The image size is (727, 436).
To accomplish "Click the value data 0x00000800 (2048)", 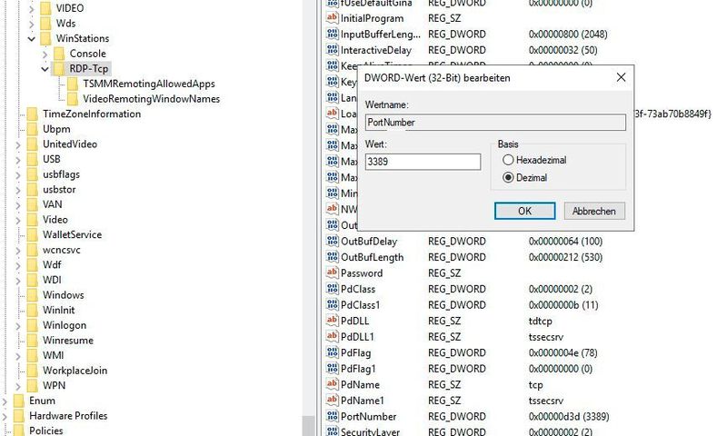I will 568,34.
